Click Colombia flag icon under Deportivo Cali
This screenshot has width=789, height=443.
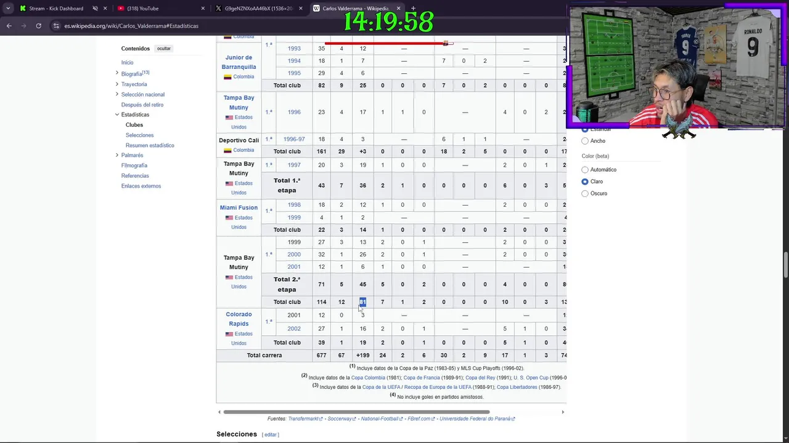[x=227, y=150]
